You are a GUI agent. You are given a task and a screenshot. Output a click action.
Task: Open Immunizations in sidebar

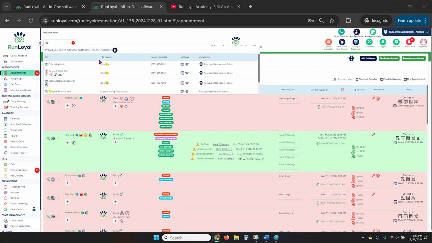(x=18, y=170)
